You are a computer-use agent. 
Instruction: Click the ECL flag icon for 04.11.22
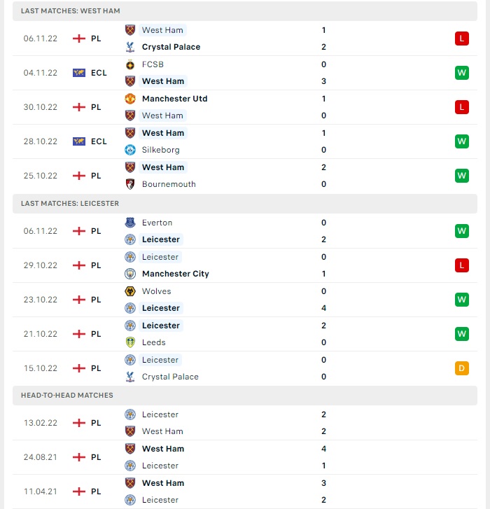click(x=79, y=73)
